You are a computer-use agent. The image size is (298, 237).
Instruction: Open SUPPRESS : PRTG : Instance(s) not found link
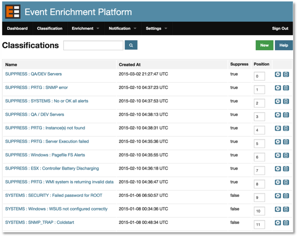point(45,128)
